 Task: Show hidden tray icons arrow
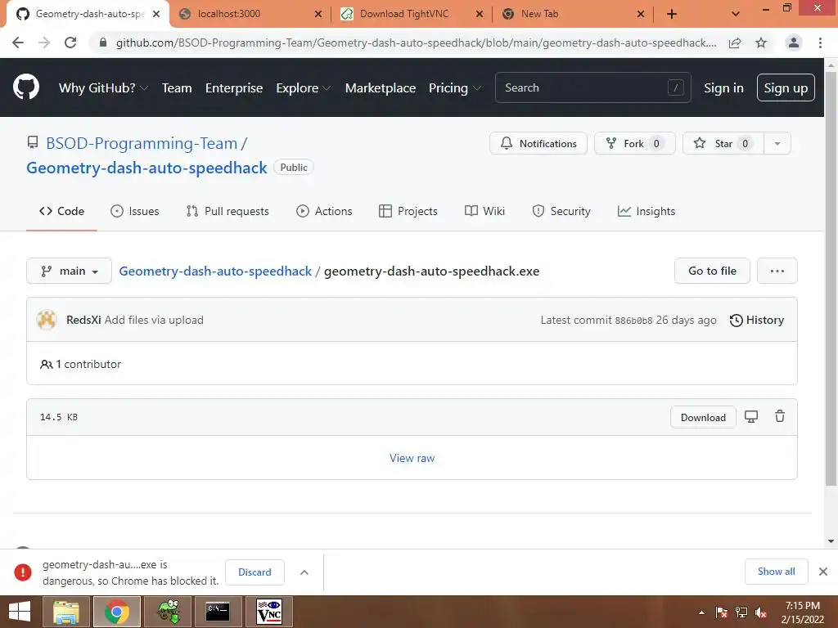701,612
